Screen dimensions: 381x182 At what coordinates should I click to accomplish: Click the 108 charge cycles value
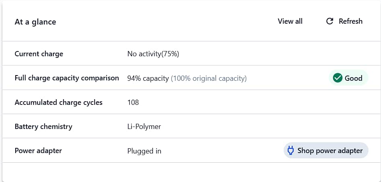click(133, 102)
